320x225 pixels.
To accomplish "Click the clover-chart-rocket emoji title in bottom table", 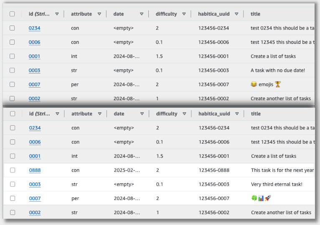I will (261, 198).
